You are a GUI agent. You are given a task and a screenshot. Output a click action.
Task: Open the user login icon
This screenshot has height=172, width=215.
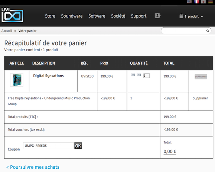[158, 16]
